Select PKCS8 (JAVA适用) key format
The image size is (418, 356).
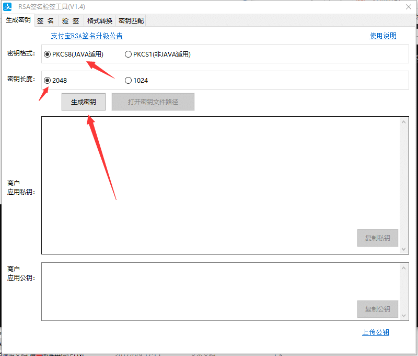48,54
